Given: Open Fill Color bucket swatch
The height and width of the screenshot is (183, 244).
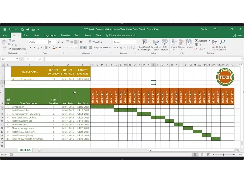Looking at the screenshot, I should click(54, 48).
